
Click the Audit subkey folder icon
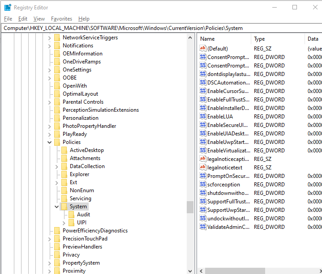click(72, 215)
